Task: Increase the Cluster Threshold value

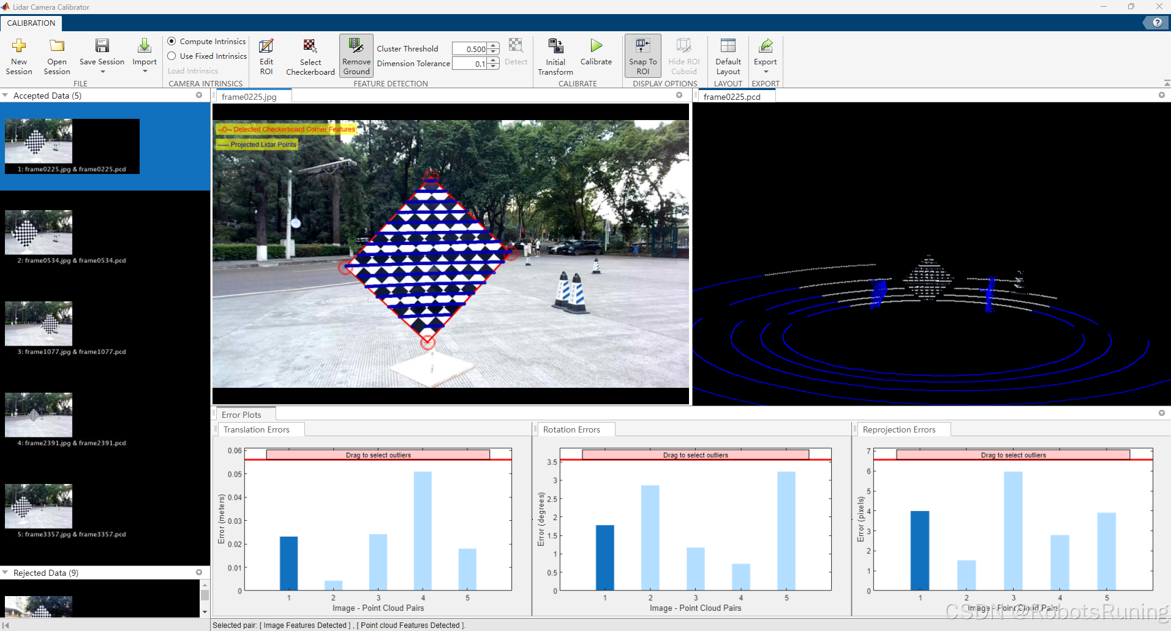Action: coord(493,45)
